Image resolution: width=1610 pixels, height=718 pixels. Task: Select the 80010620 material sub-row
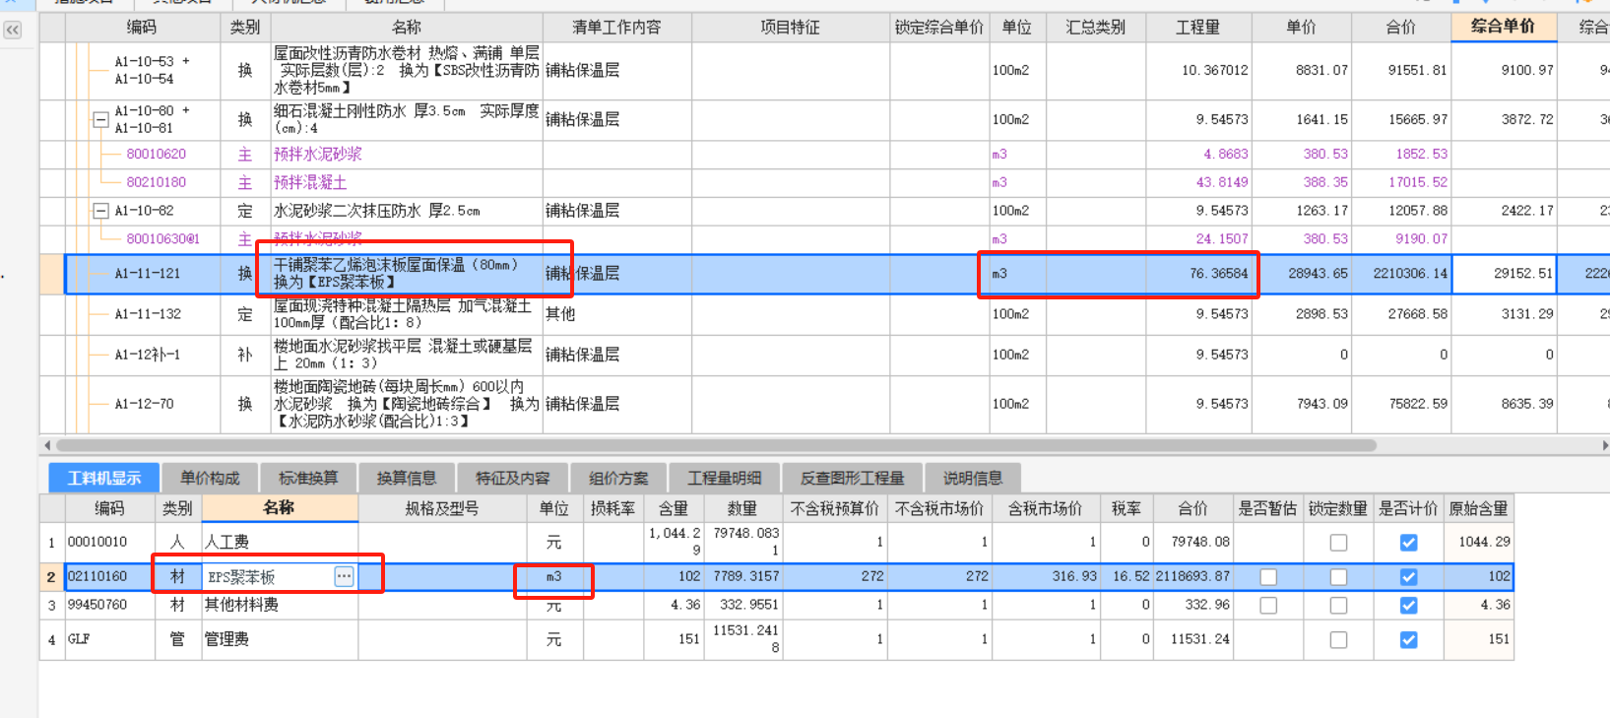(156, 155)
